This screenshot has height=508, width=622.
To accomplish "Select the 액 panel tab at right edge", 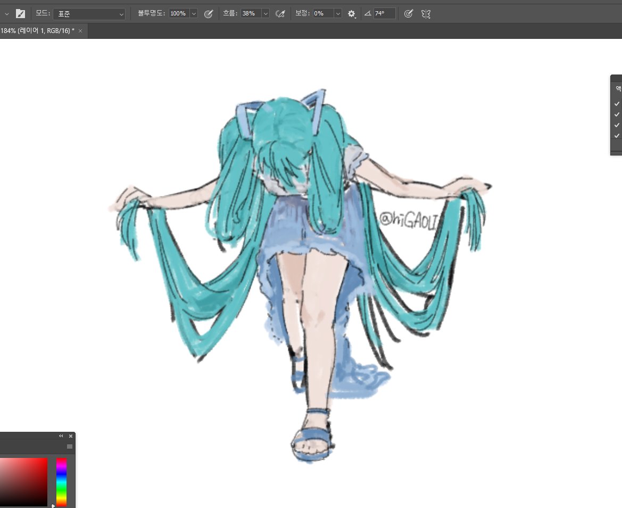I will (618, 88).
